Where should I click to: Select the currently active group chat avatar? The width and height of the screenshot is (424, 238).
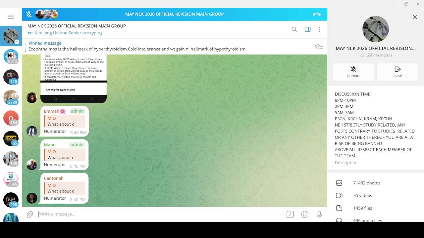[x=11, y=36]
